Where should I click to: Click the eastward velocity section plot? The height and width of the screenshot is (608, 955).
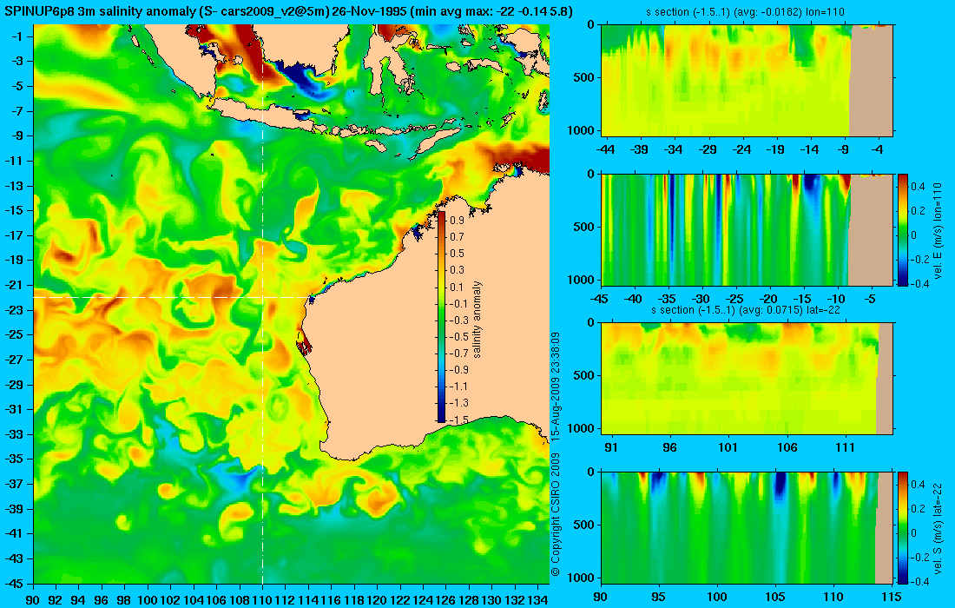(x=748, y=229)
